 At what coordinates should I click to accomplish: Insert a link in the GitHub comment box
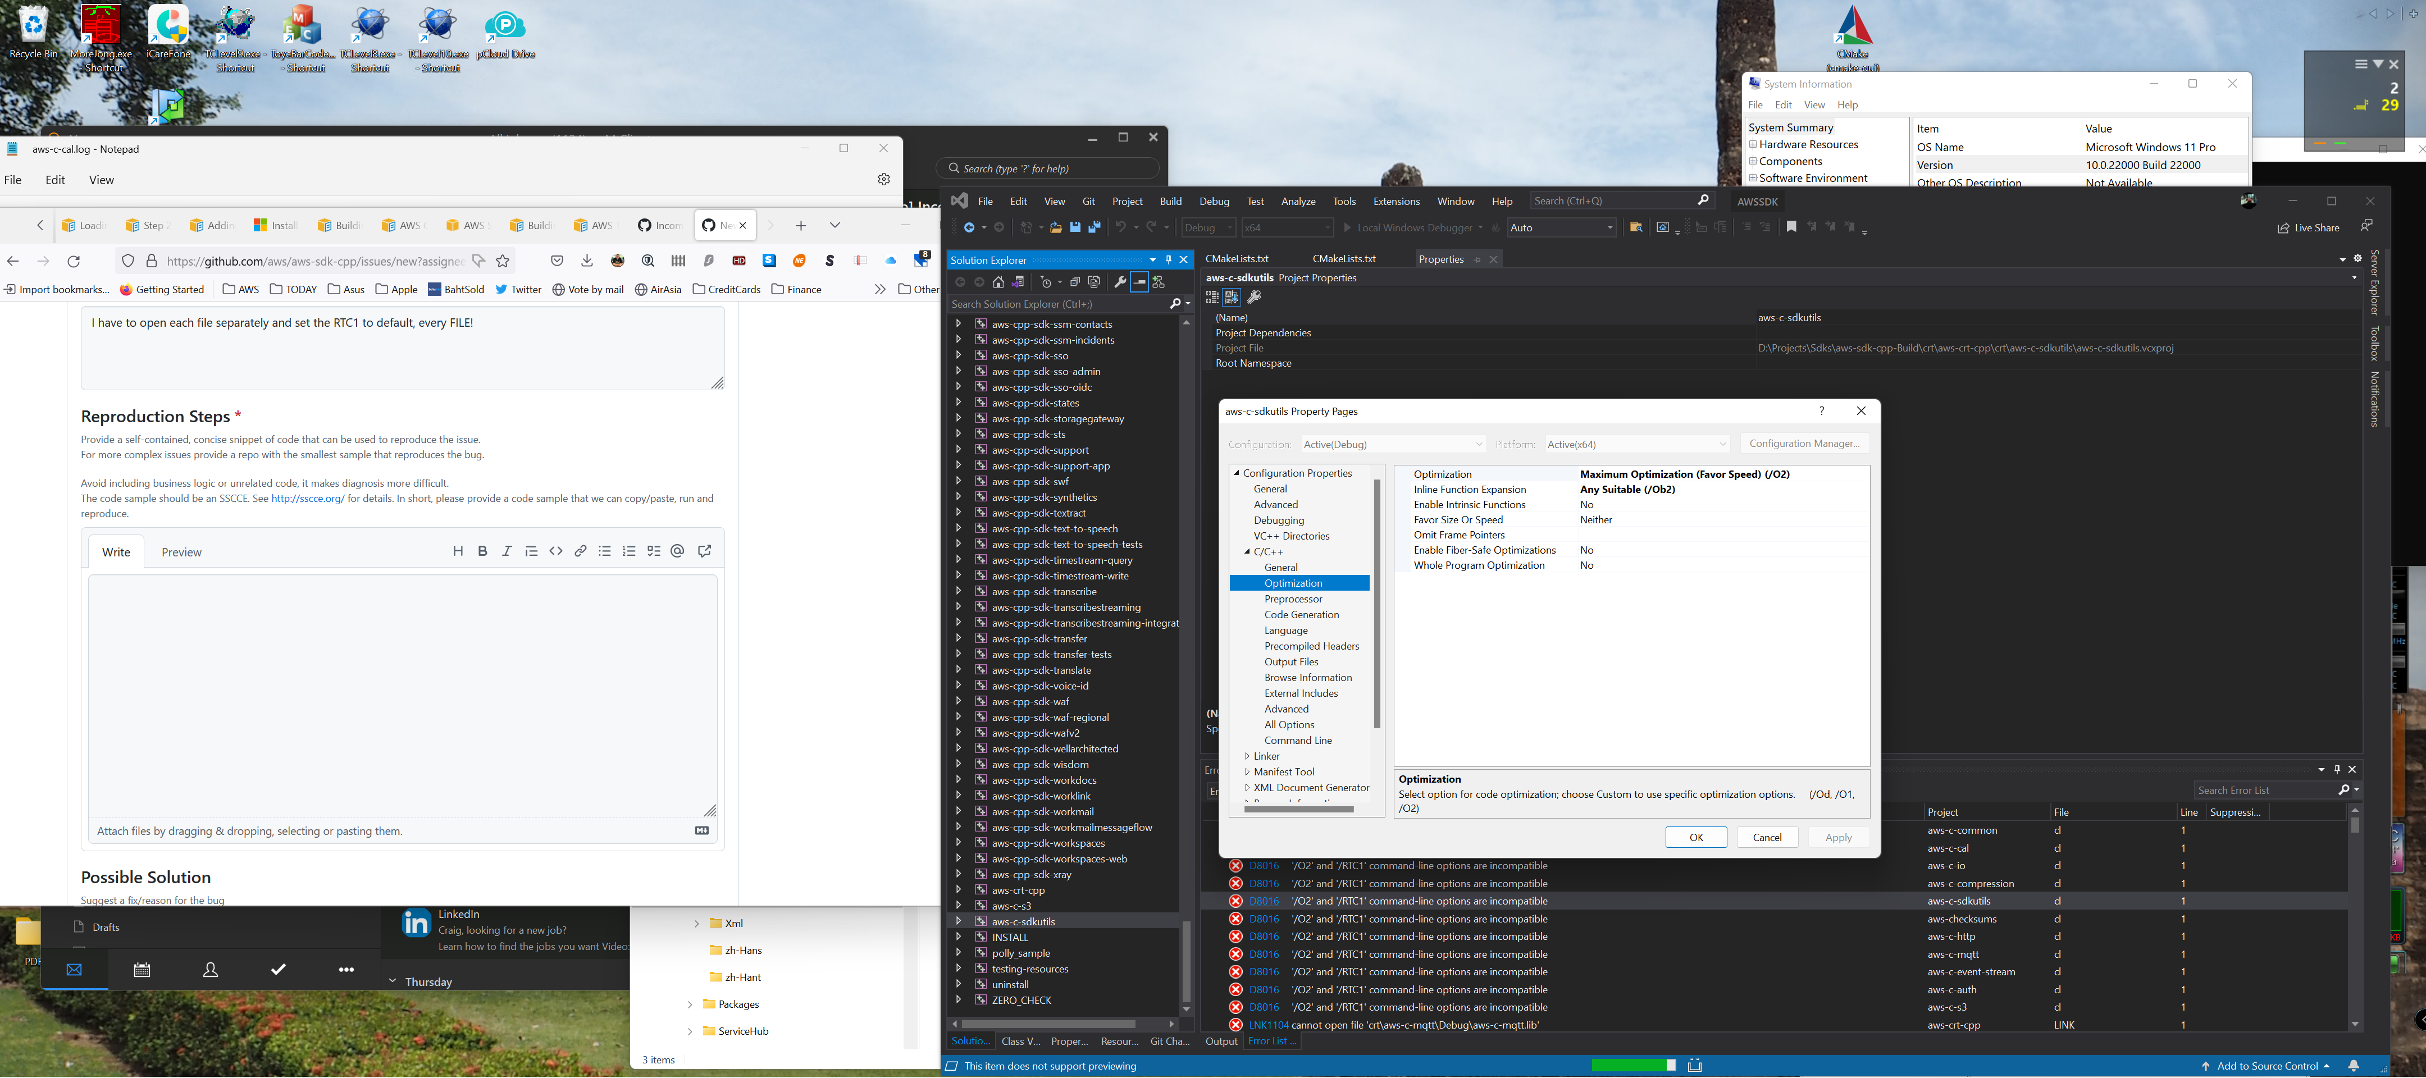580,551
